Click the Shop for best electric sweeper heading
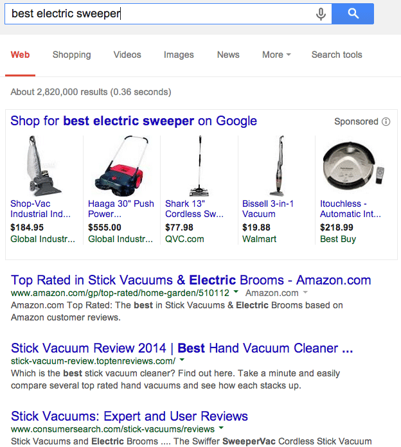This screenshot has width=401, height=447. (x=134, y=121)
